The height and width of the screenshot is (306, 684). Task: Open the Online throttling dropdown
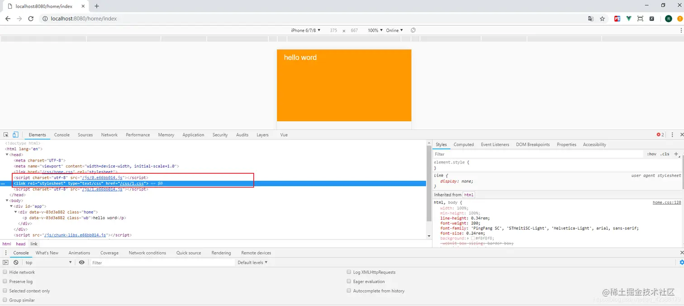click(x=394, y=30)
